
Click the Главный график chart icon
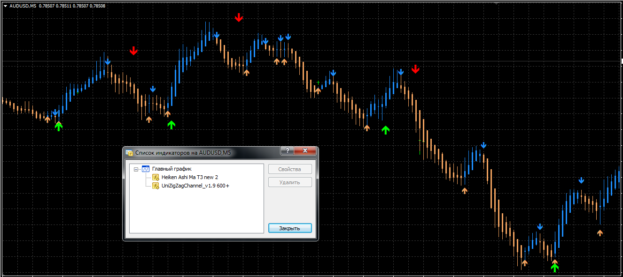click(146, 169)
